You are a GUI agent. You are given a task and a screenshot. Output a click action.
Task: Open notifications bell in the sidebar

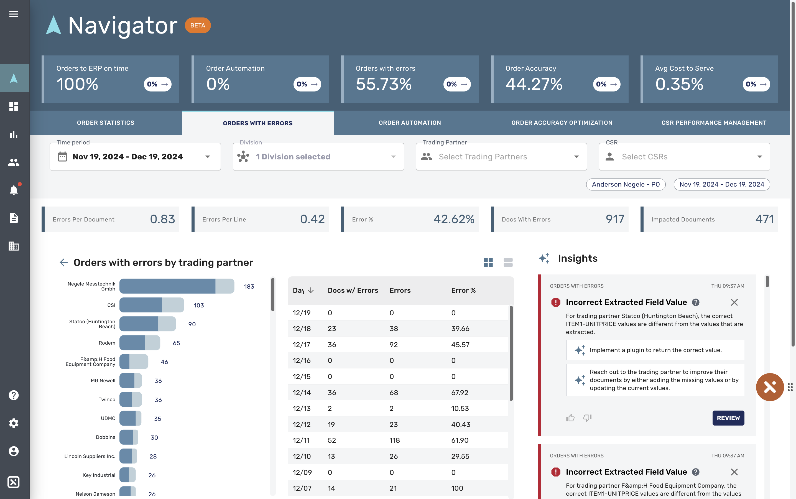coord(14,190)
